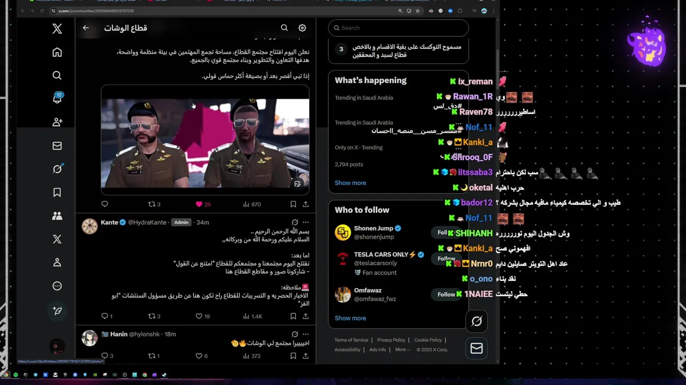This screenshot has width=686, height=385.
Task: Open Privacy Policy footer link
Action: click(x=391, y=340)
